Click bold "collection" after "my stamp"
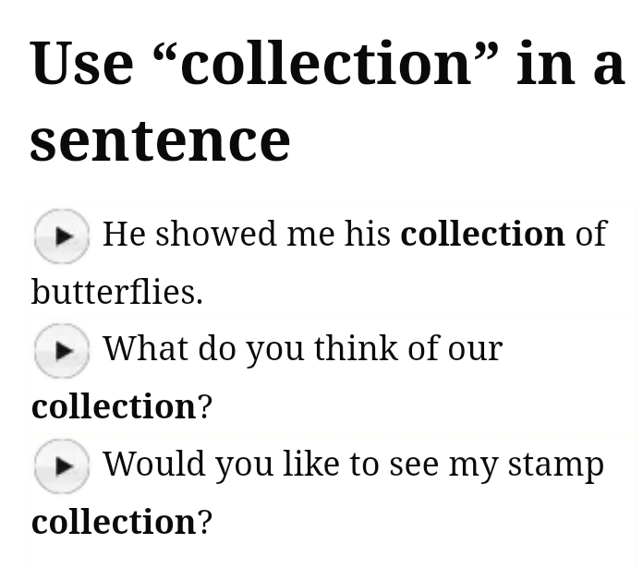 pyautogui.click(x=114, y=522)
